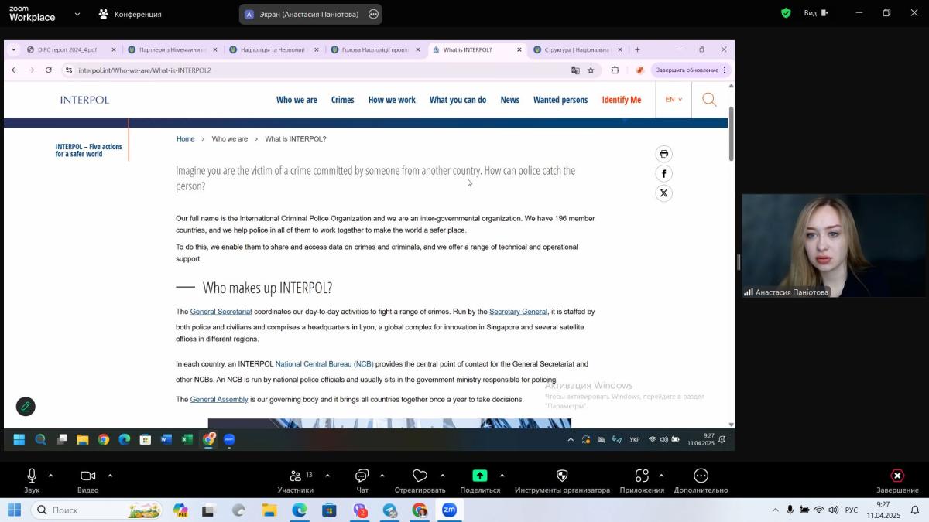The width and height of the screenshot is (929, 522).
Task: Open Отреагировать reactions heart icon
Action: (x=420, y=476)
